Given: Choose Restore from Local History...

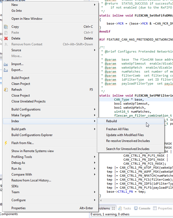Looking at the screenshot, I should 50,180.
